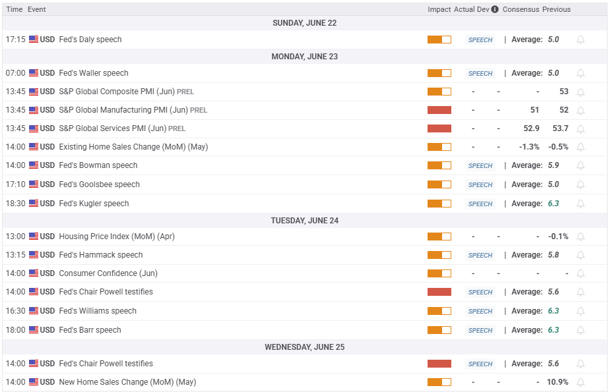
Task: Click bell icon for S&P Global Manufacturing PMI
Action: pyautogui.click(x=580, y=111)
